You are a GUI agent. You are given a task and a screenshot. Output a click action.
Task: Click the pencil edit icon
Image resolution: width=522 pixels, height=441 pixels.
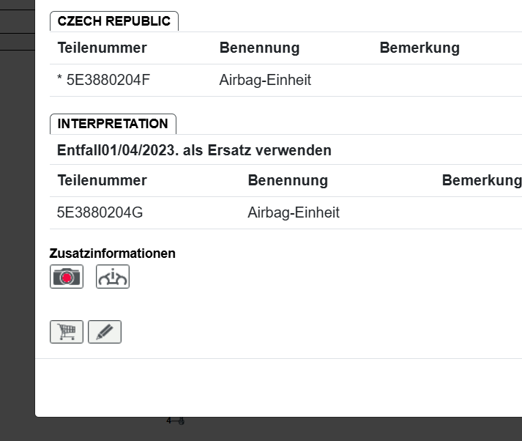click(x=105, y=332)
